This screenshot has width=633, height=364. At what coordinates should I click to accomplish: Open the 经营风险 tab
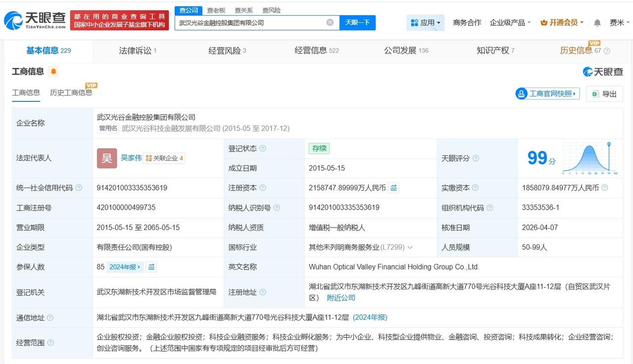tap(227, 50)
